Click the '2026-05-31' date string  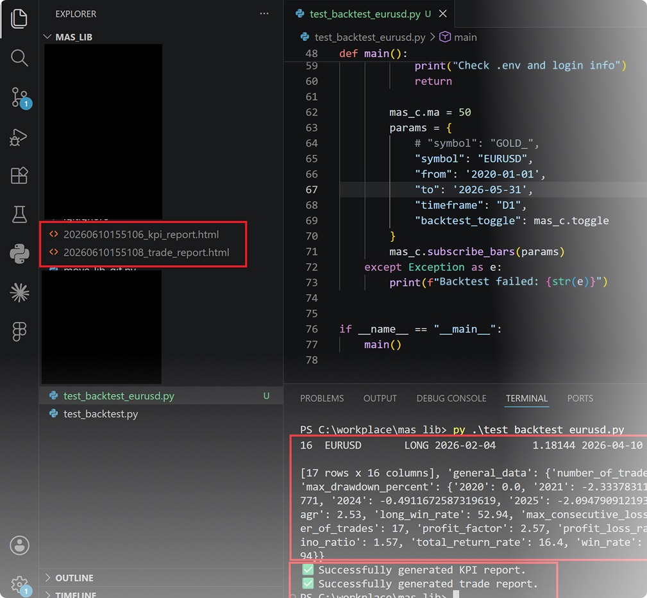[489, 190]
